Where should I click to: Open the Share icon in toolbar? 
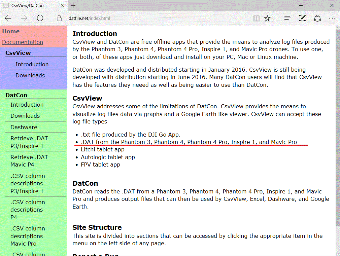[x=317, y=19]
